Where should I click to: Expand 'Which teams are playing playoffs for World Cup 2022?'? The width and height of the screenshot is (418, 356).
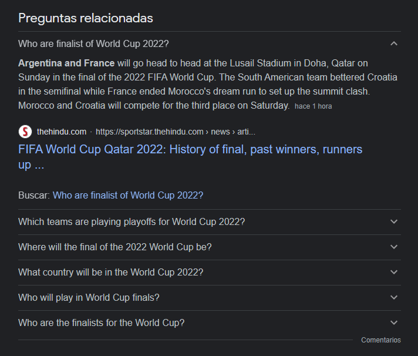click(132, 221)
